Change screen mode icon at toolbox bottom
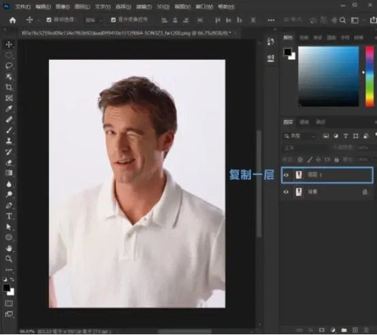377x335 pixels. [x=9, y=314]
